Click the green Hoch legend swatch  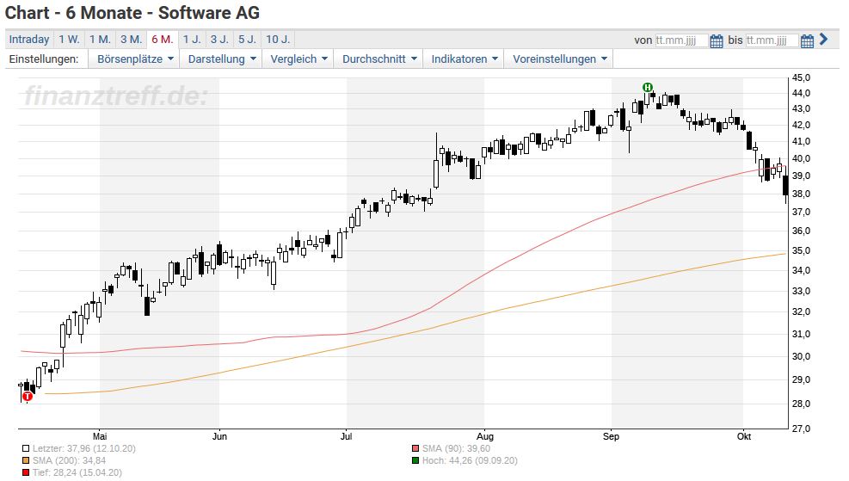coord(415,461)
